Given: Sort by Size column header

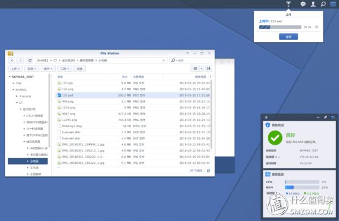Looking at the screenshot, I should tap(124, 77).
